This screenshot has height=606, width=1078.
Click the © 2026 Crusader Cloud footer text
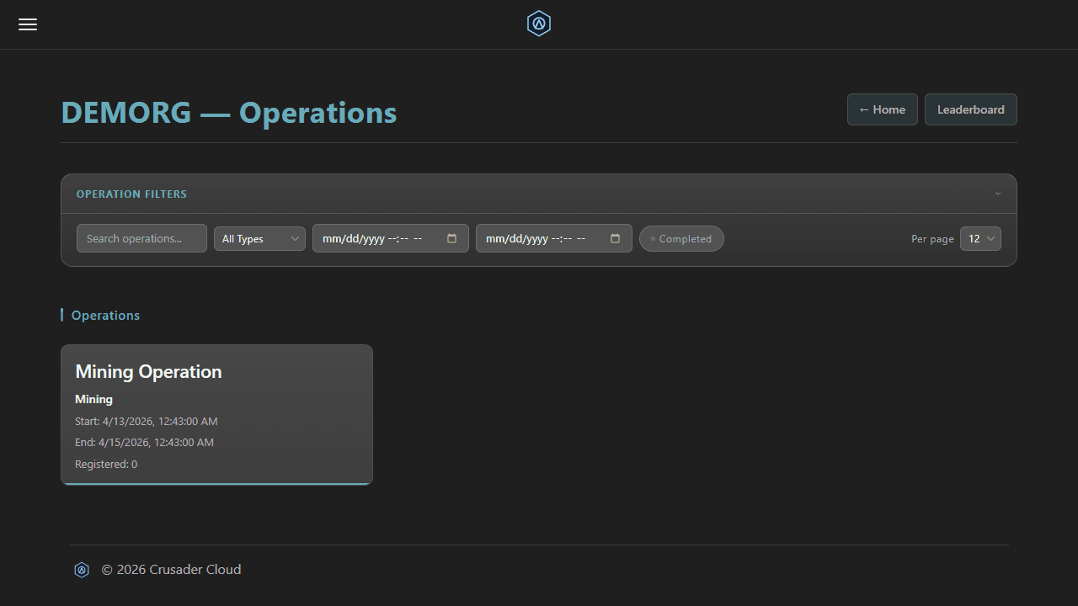171,570
